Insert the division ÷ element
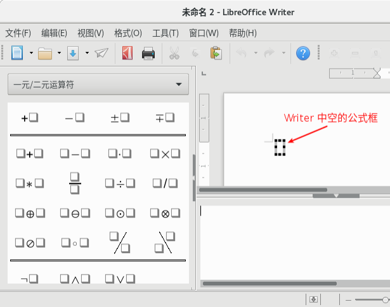 [120, 183]
